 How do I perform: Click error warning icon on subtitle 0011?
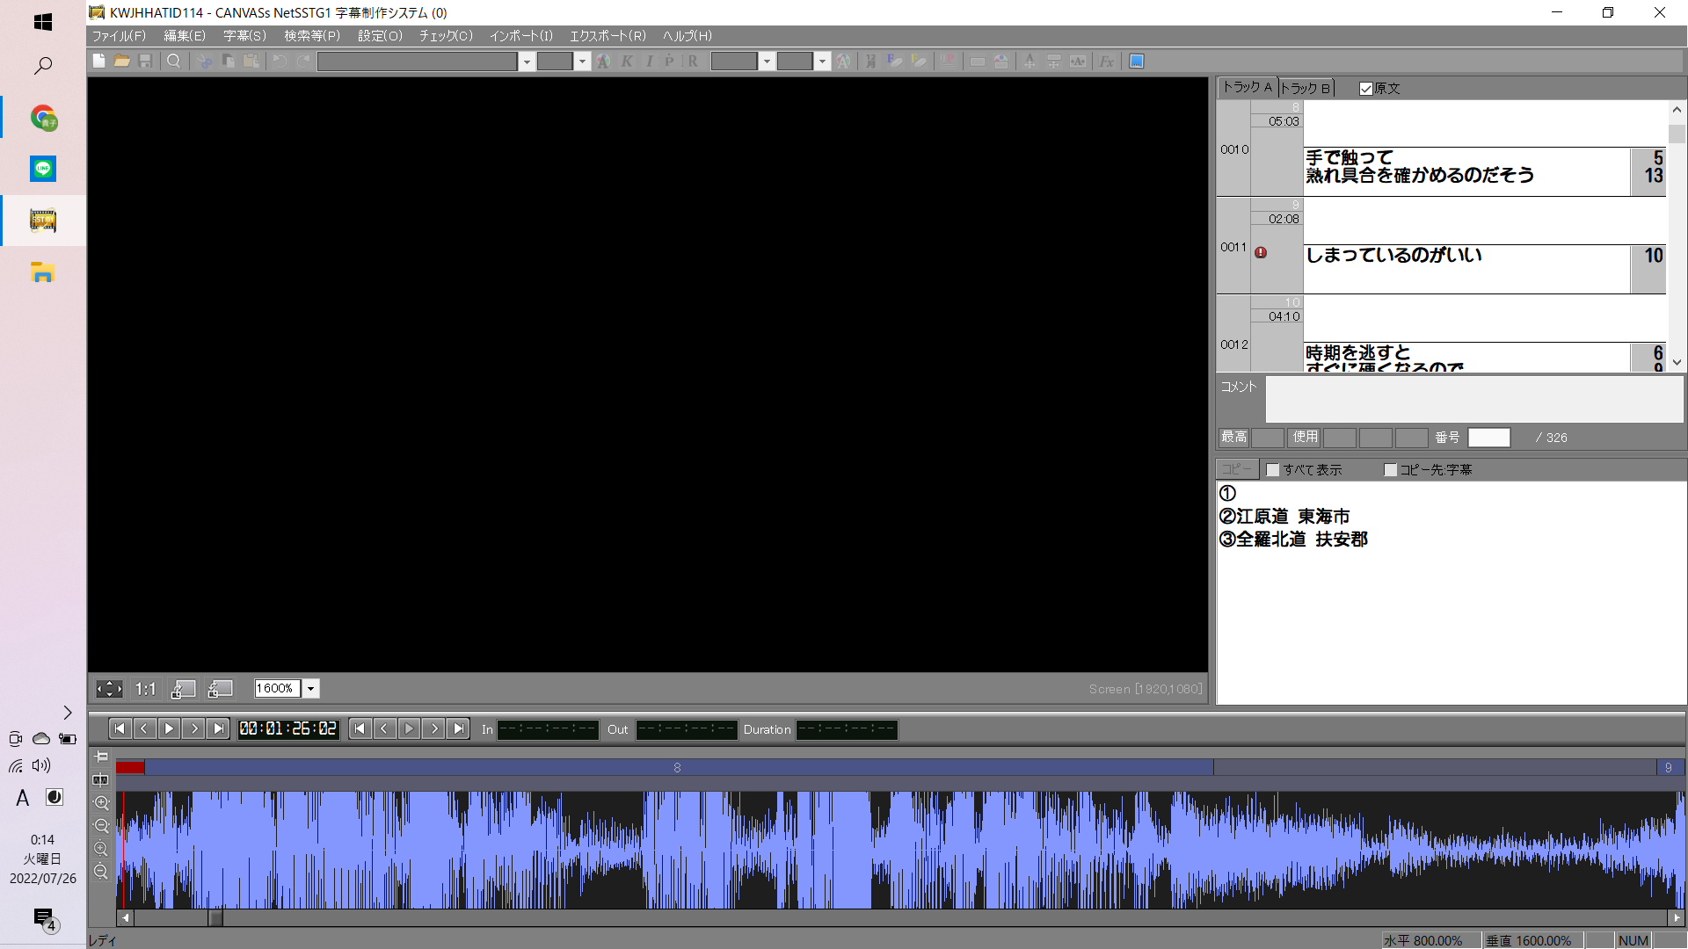(1261, 252)
